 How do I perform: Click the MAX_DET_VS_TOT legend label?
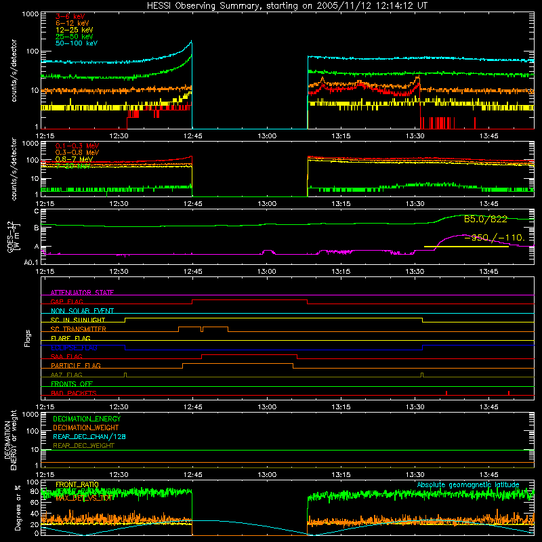[83, 498]
